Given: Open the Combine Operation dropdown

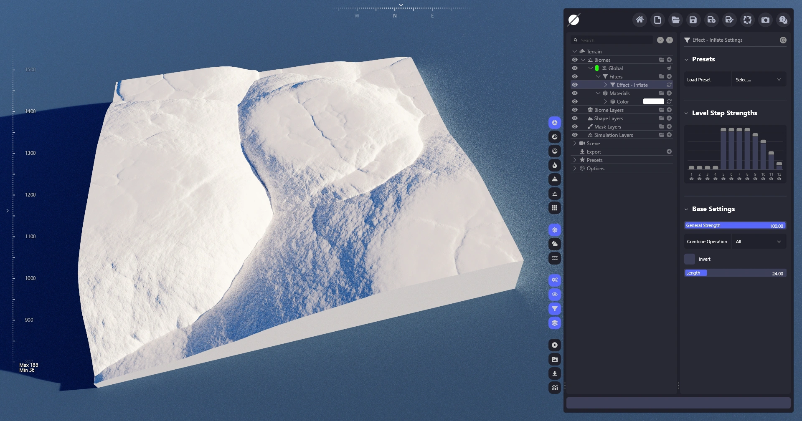Looking at the screenshot, I should point(758,242).
